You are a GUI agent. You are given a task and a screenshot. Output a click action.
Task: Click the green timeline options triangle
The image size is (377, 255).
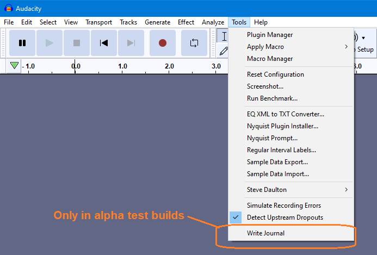(14, 65)
